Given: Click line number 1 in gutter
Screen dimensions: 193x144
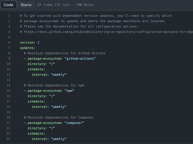Looking at the screenshot, I should (9, 16).
